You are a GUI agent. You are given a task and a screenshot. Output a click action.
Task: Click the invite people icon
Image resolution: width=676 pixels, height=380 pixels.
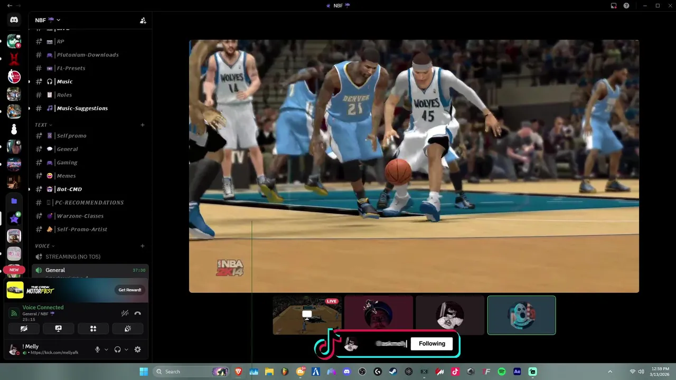tap(143, 20)
